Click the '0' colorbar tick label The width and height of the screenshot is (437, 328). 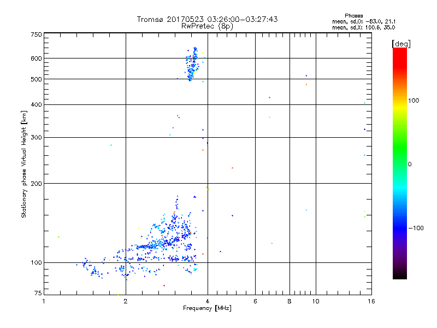pyautogui.click(x=409, y=164)
